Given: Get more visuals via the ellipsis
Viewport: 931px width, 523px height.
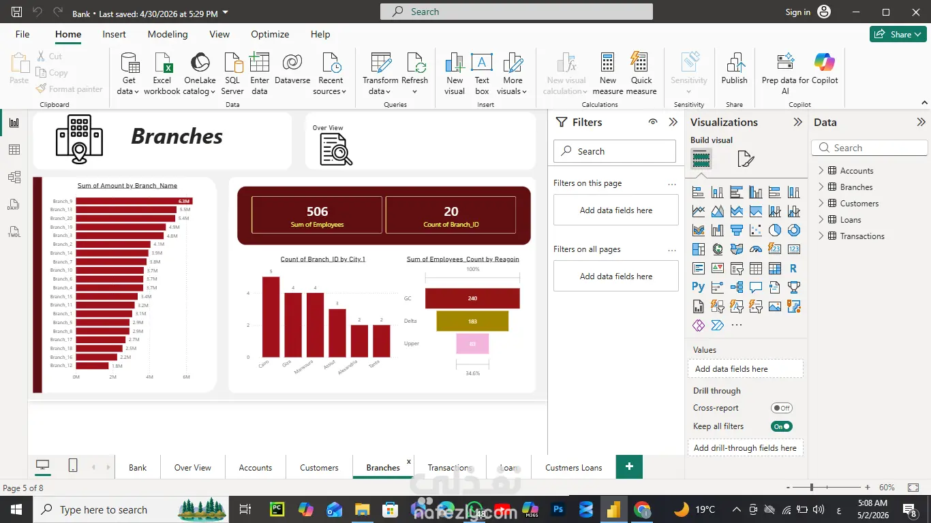Looking at the screenshot, I should pyautogui.click(x=737, y=326).
